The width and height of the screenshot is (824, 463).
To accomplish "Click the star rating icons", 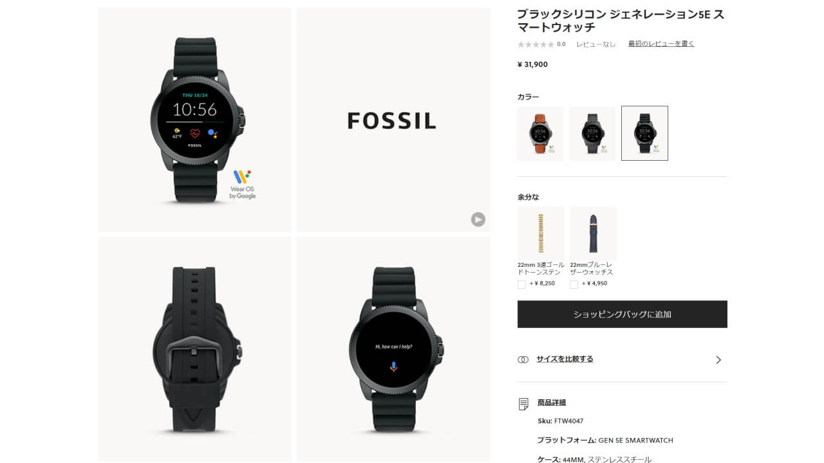I will coord(536,44).
